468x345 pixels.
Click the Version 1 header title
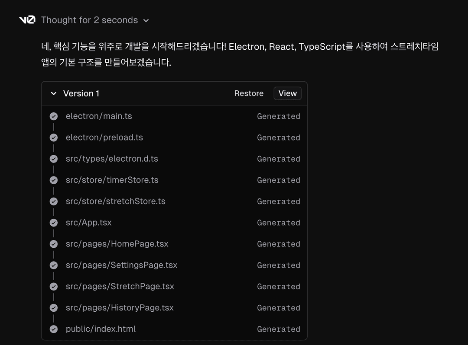coord(81,93)
